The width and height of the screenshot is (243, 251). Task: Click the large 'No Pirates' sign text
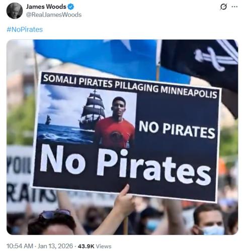point(125,164)
